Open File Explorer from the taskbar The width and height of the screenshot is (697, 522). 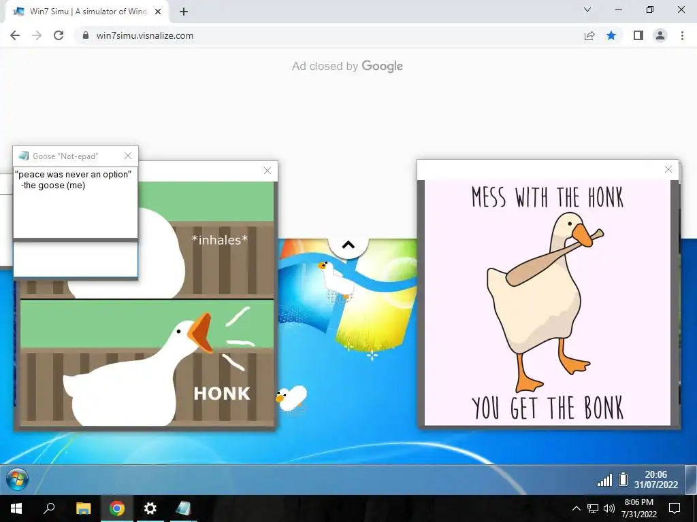(x=83, y=508)
